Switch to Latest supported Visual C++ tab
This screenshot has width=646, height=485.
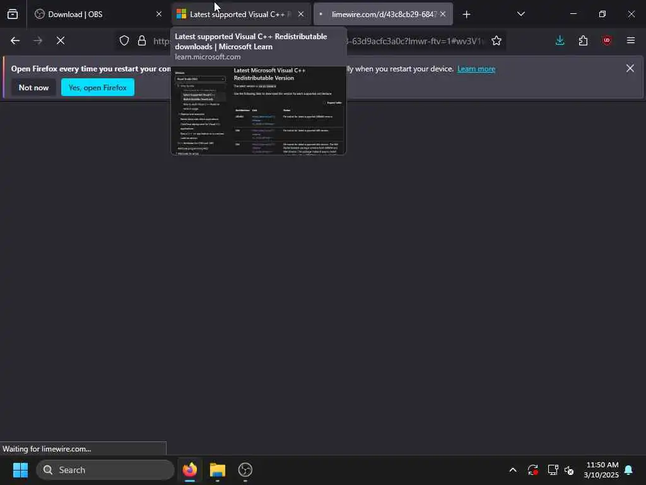pyautogui.click(x=240, y=14)
